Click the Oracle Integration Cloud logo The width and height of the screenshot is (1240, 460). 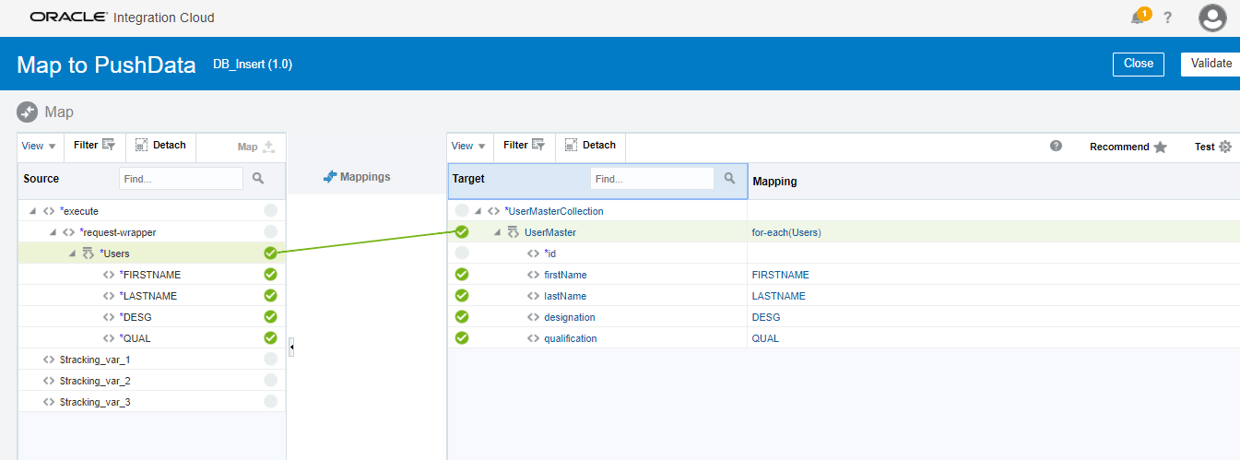point(122,18)
